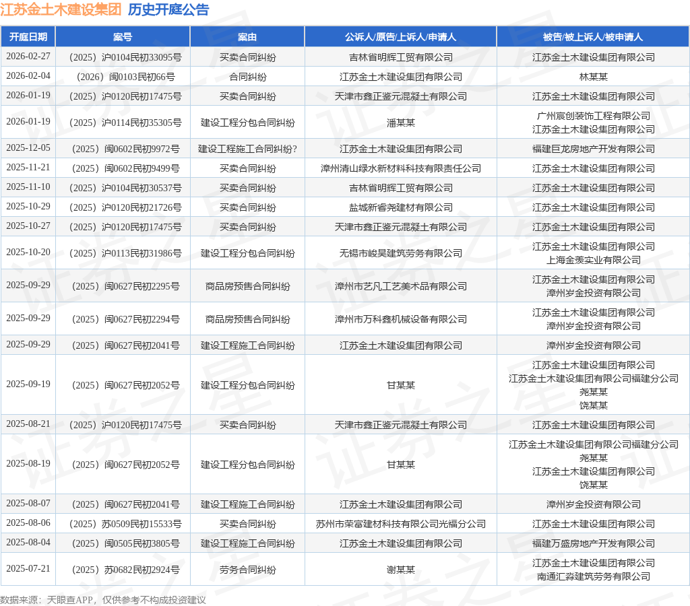Viewport: 690px width, 606px height.
Task: Click defendant cell 林某某
Action: 593,77
